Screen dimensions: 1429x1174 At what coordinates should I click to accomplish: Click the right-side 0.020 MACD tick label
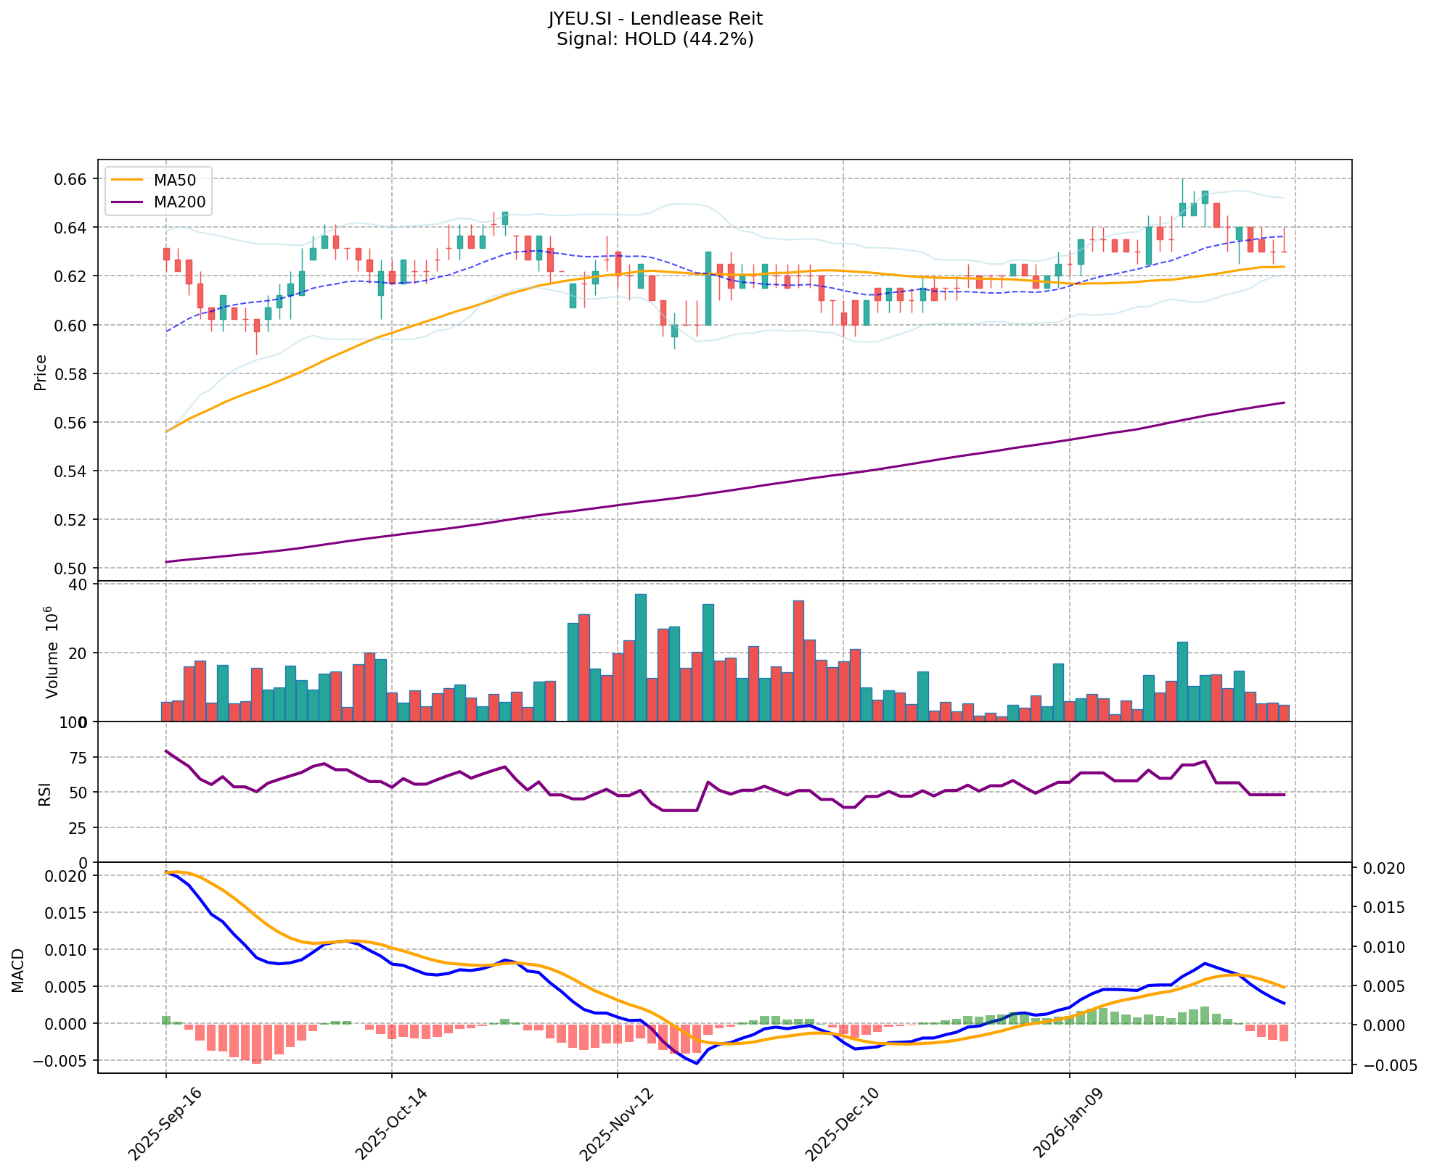click(x=1383, y=869)
